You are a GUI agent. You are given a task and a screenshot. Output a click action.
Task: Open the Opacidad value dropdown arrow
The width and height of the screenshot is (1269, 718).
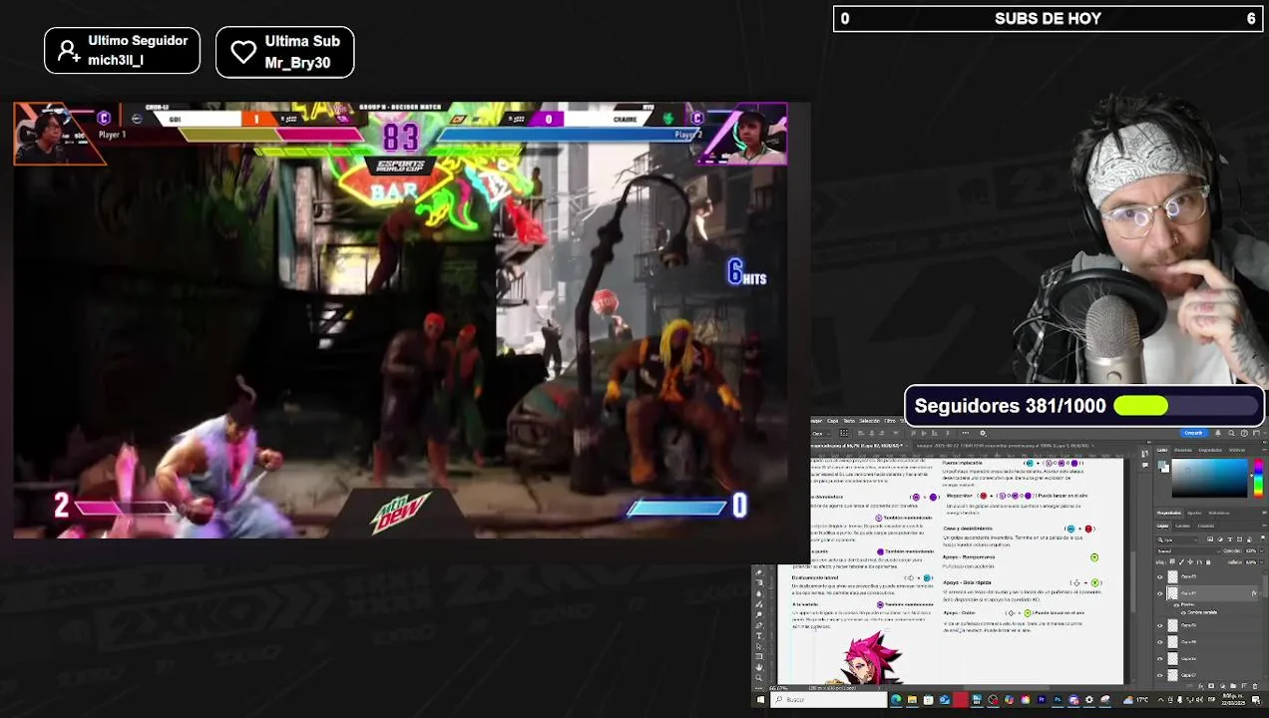coord(1262,550)
